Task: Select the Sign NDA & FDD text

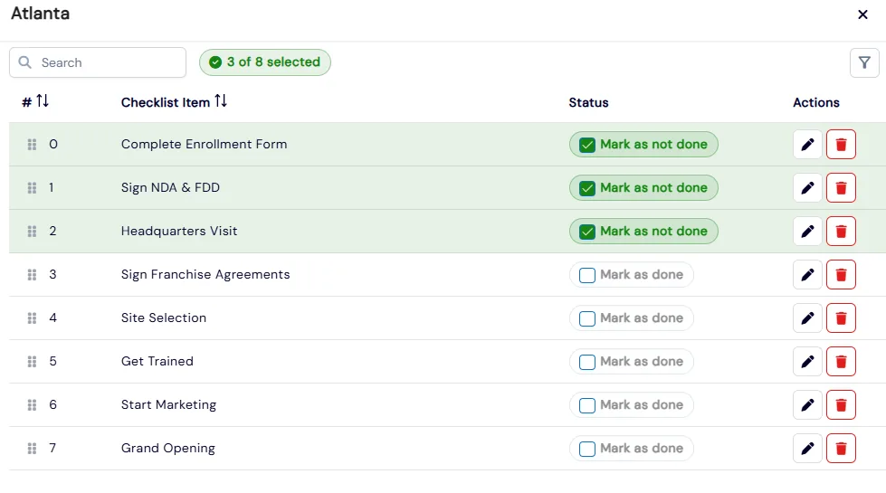Action: tap(170, 187)
